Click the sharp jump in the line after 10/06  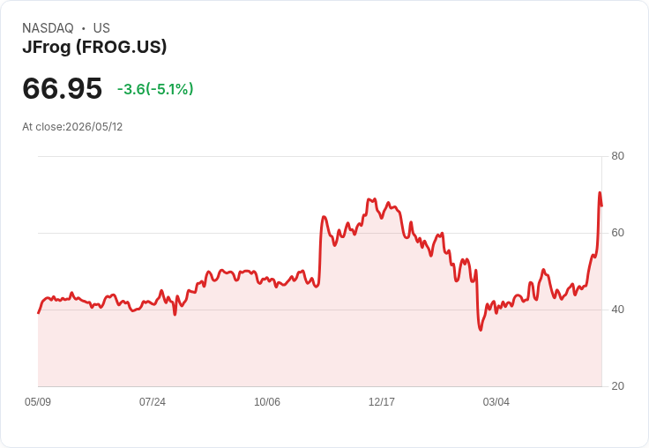(x=320, y=250)
